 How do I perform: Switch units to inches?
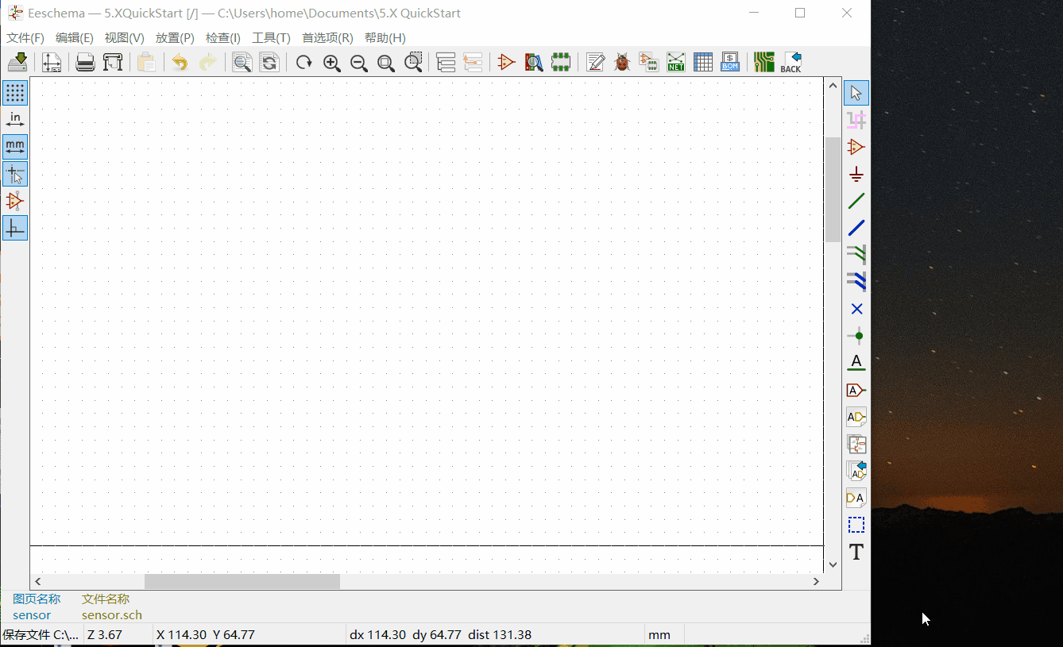pyautogui.click(x=15, y=120)
